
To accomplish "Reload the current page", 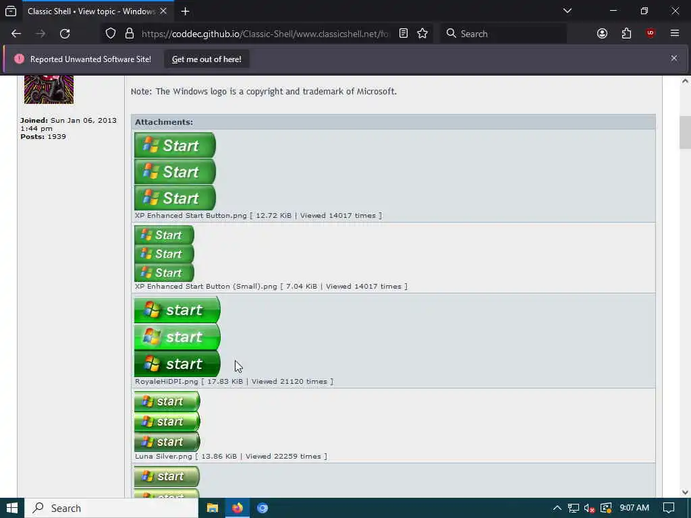I will point(65,34).
